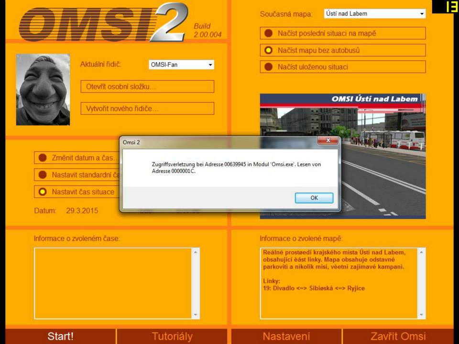Viewport: 459px width, 344px height.
Task: Choose 'Načíst uloženou situaci' radio option
Action: pos(269,67)
